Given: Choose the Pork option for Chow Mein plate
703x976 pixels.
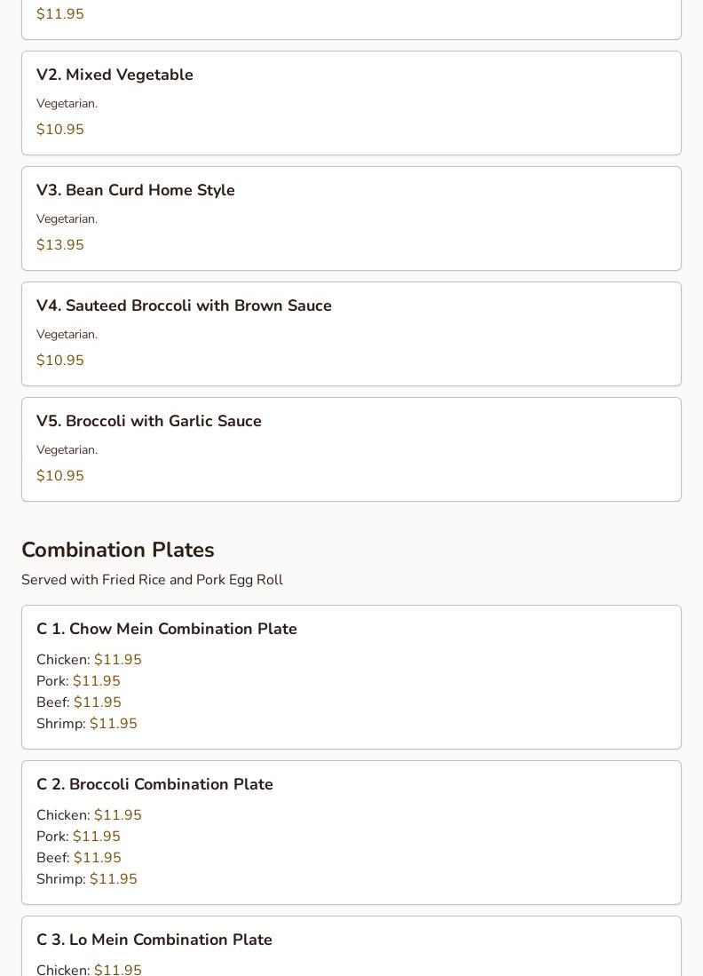Looking at the screenshot, I should click(78, 681).
